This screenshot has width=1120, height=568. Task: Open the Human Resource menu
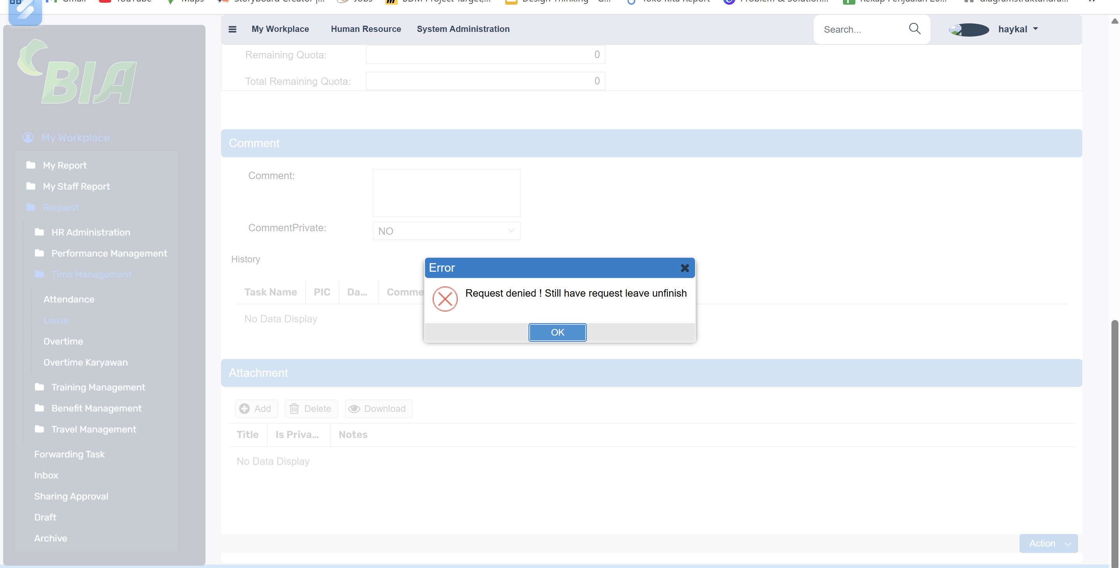pyautogui.click(x=366, y=29)
